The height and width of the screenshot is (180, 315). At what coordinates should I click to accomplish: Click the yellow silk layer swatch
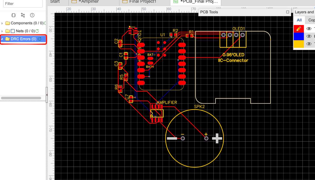coord(298,44)
